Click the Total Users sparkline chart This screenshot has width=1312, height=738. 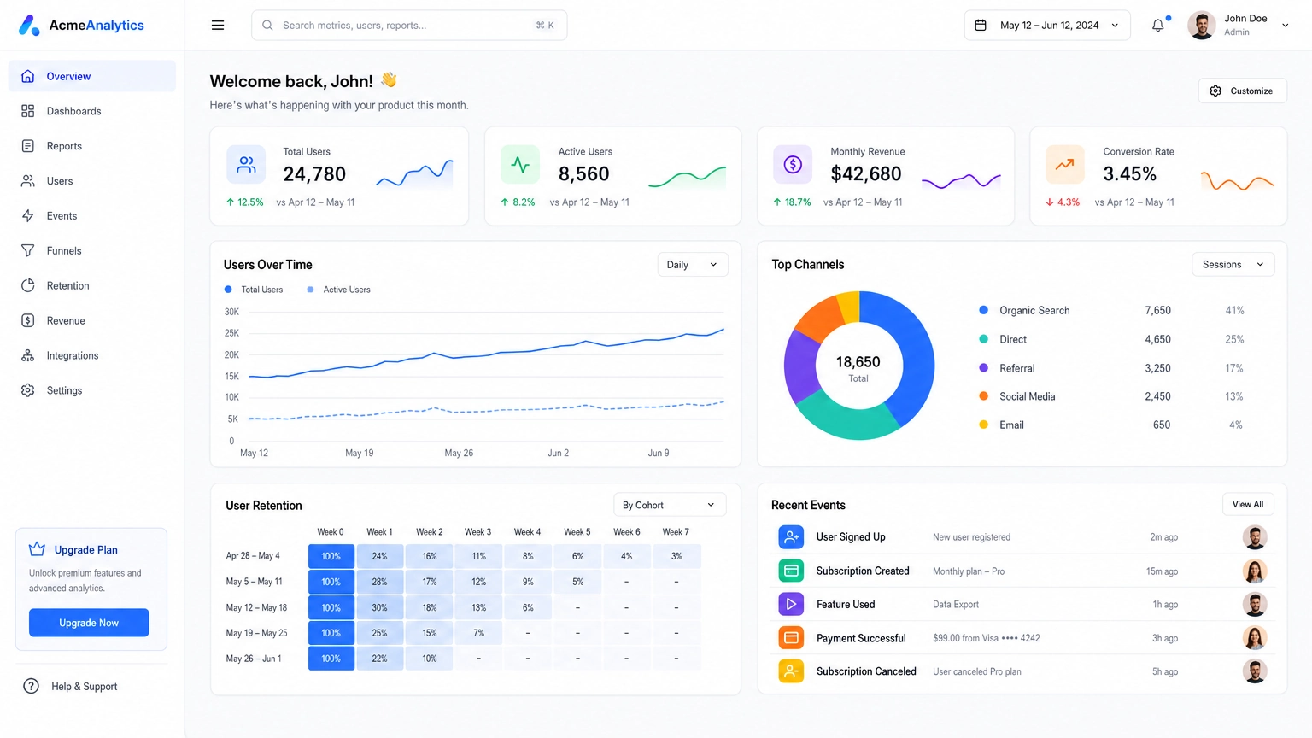click(x=414, y=173)
